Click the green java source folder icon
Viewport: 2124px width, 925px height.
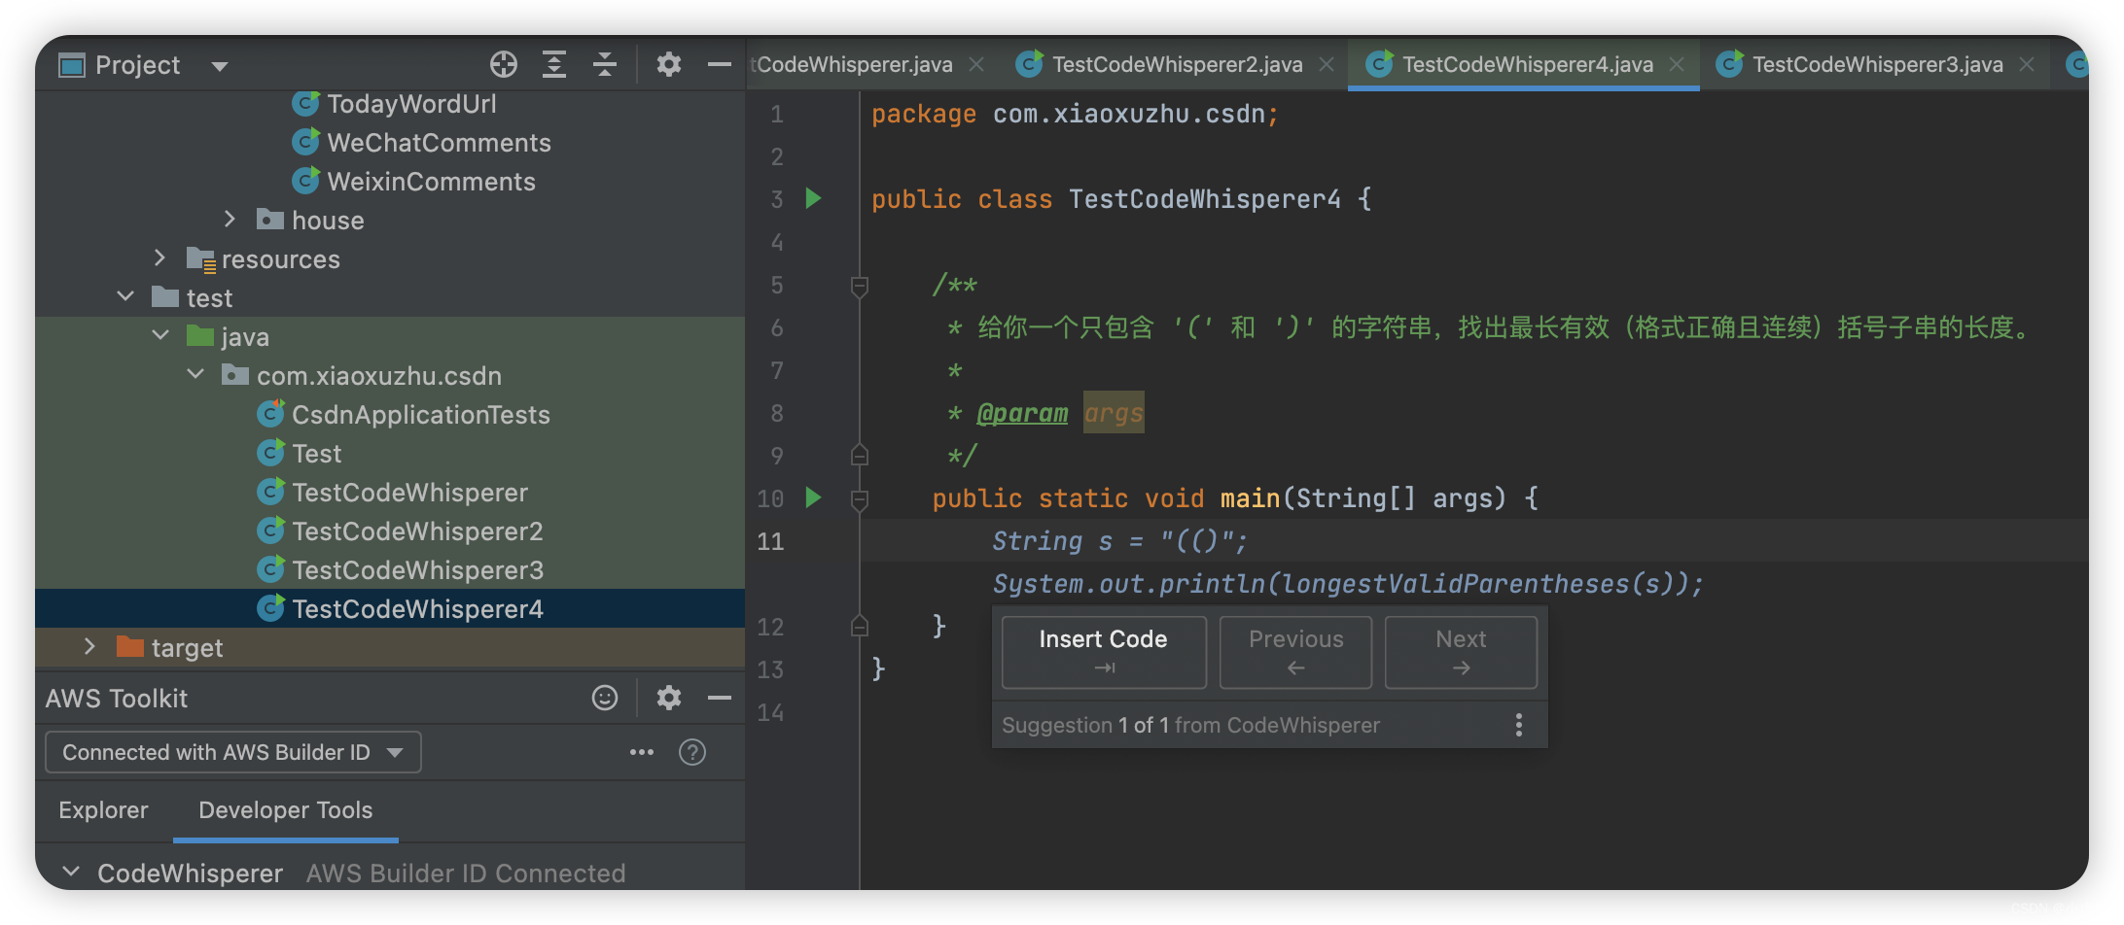pyautogui.click(x=199, y=336)
